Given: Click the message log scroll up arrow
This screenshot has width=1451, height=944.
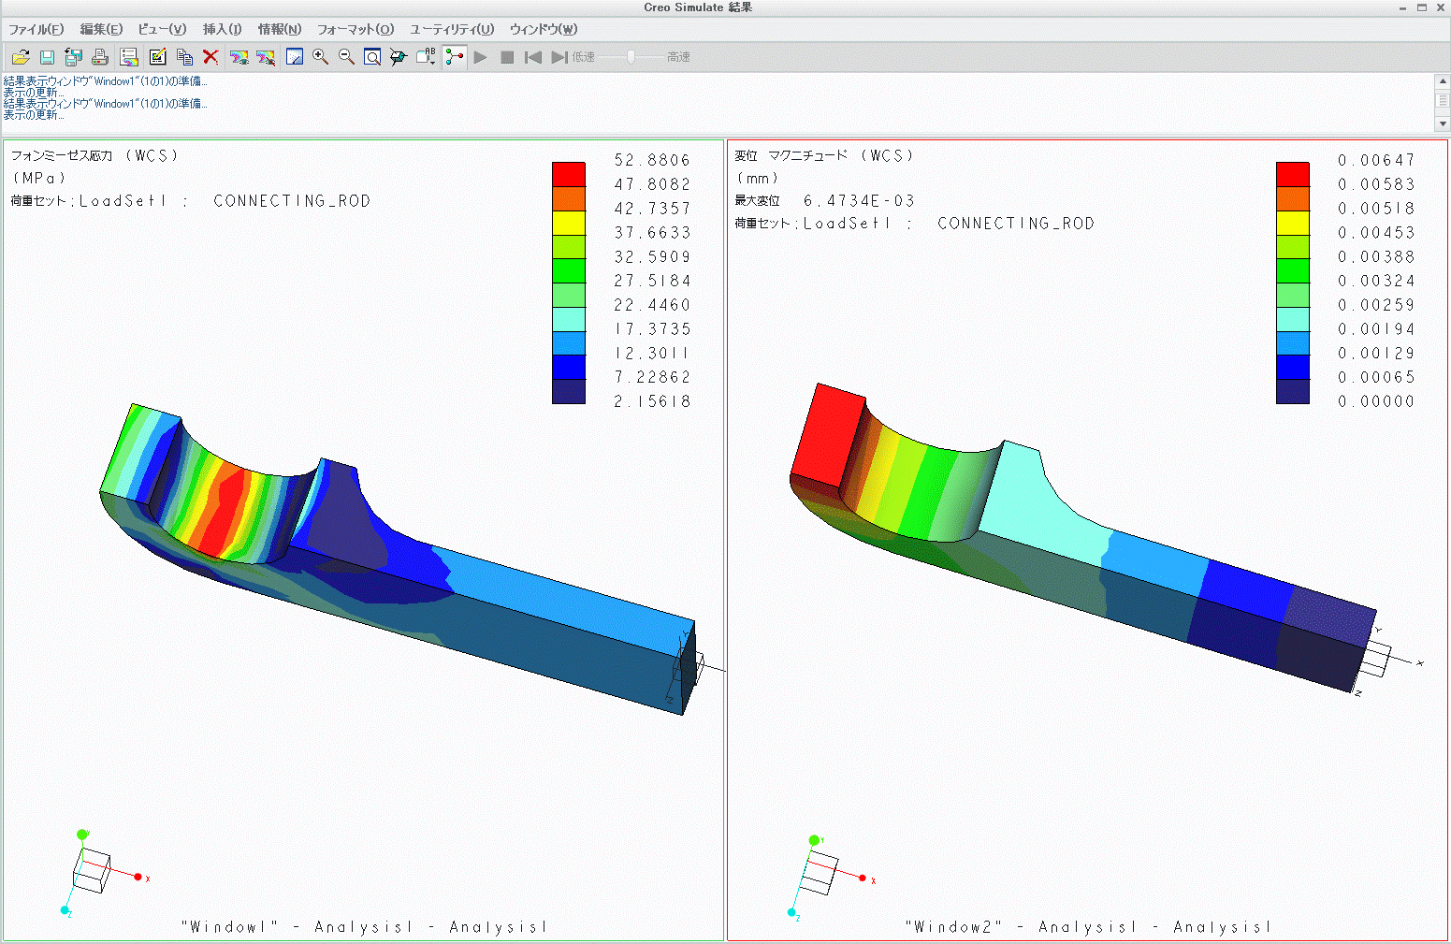Looking at the screenshot, I should click(1442, 81).
